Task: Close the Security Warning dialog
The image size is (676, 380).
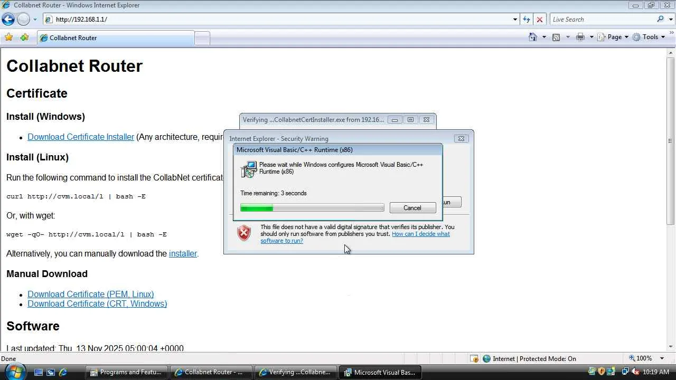Action: 461,139
